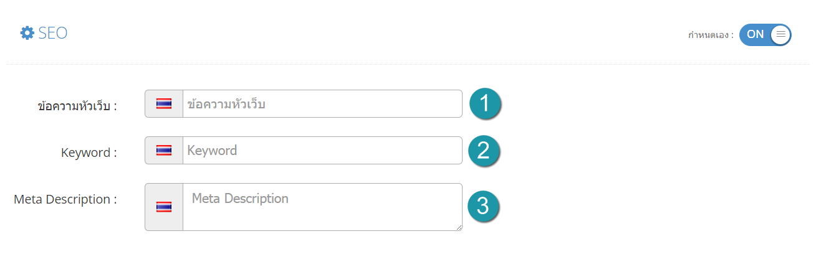The image size is (816, 259).
Task: Click the resize grip of Meta Description box
Action: (x=458, y=227)
